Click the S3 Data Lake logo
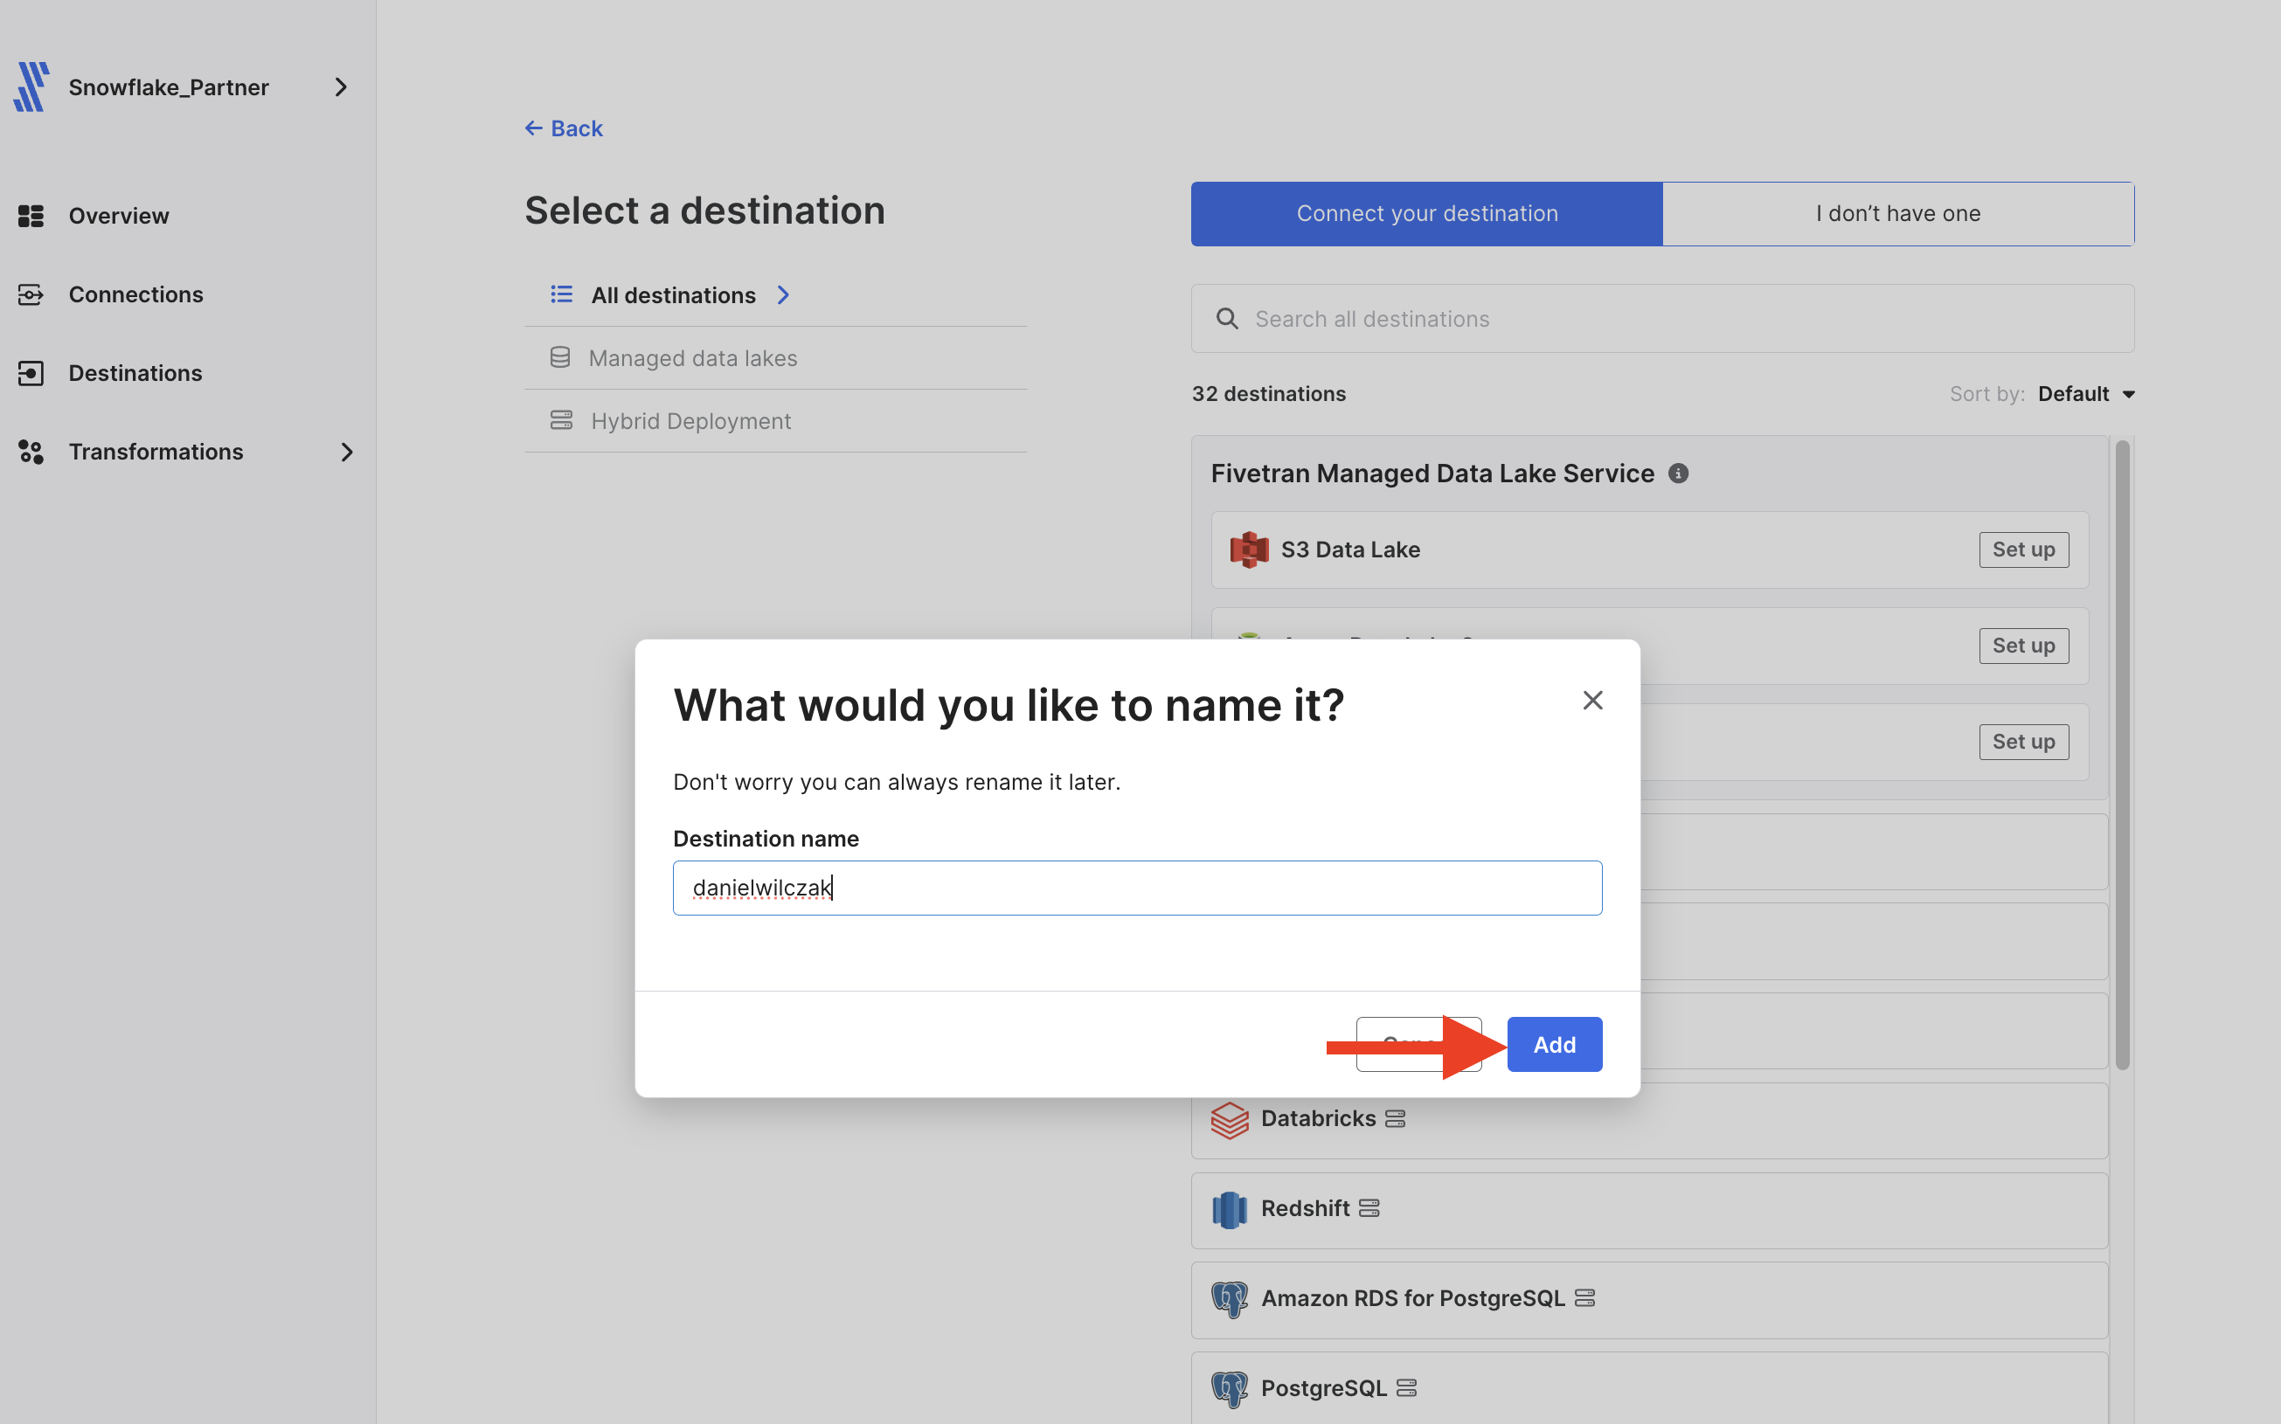 [x=1248, y=549]
